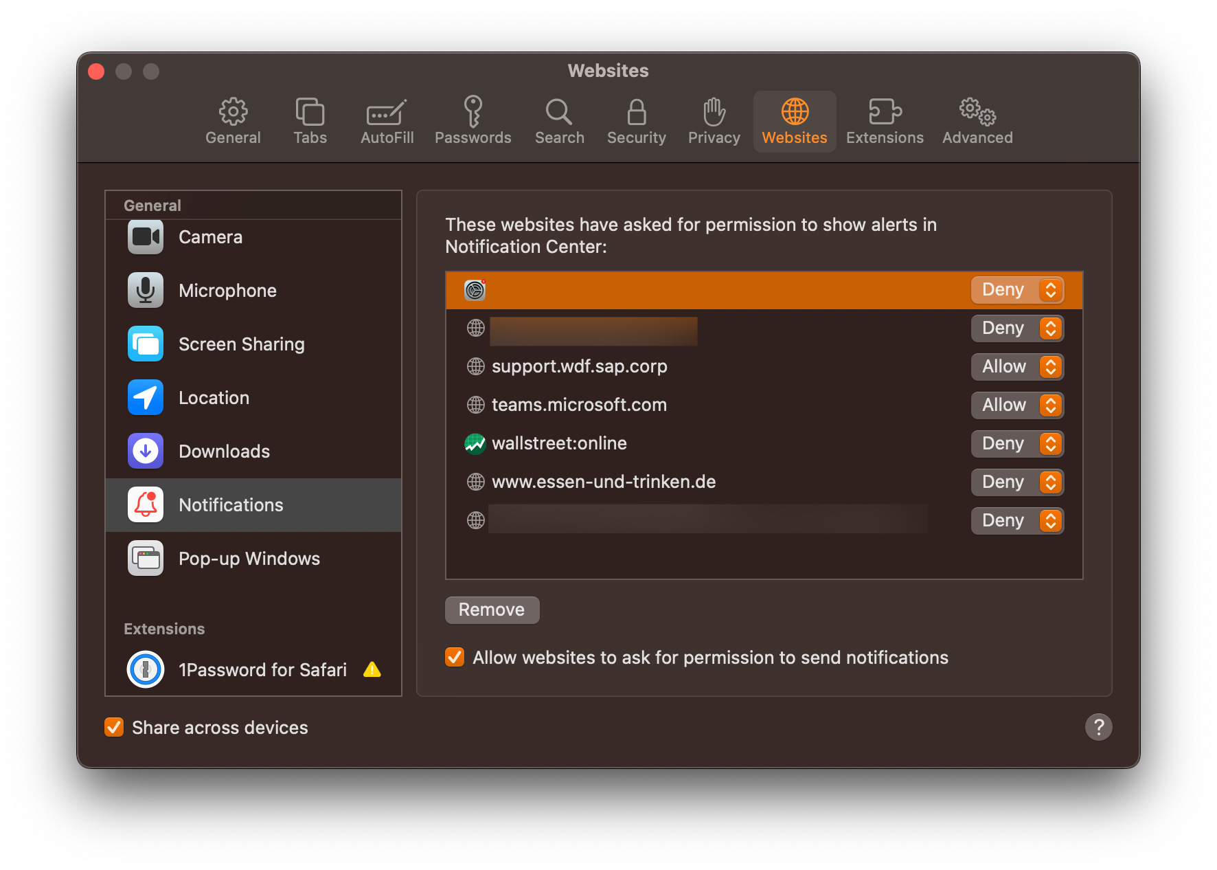This screenshot has width=1217, height=870.
Task: Click the yellow warning icon beside 1Password
Action: click(372, 670)
